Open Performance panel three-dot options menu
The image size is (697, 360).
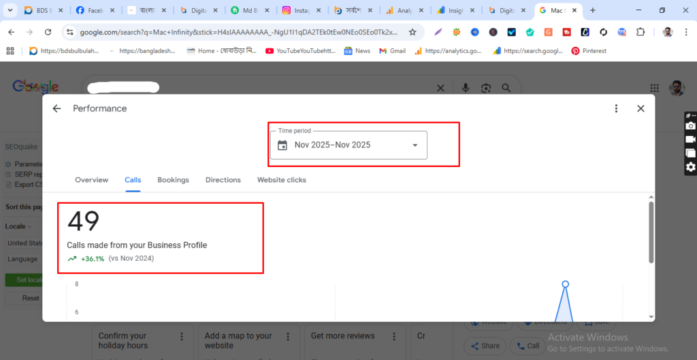[616, 109]
